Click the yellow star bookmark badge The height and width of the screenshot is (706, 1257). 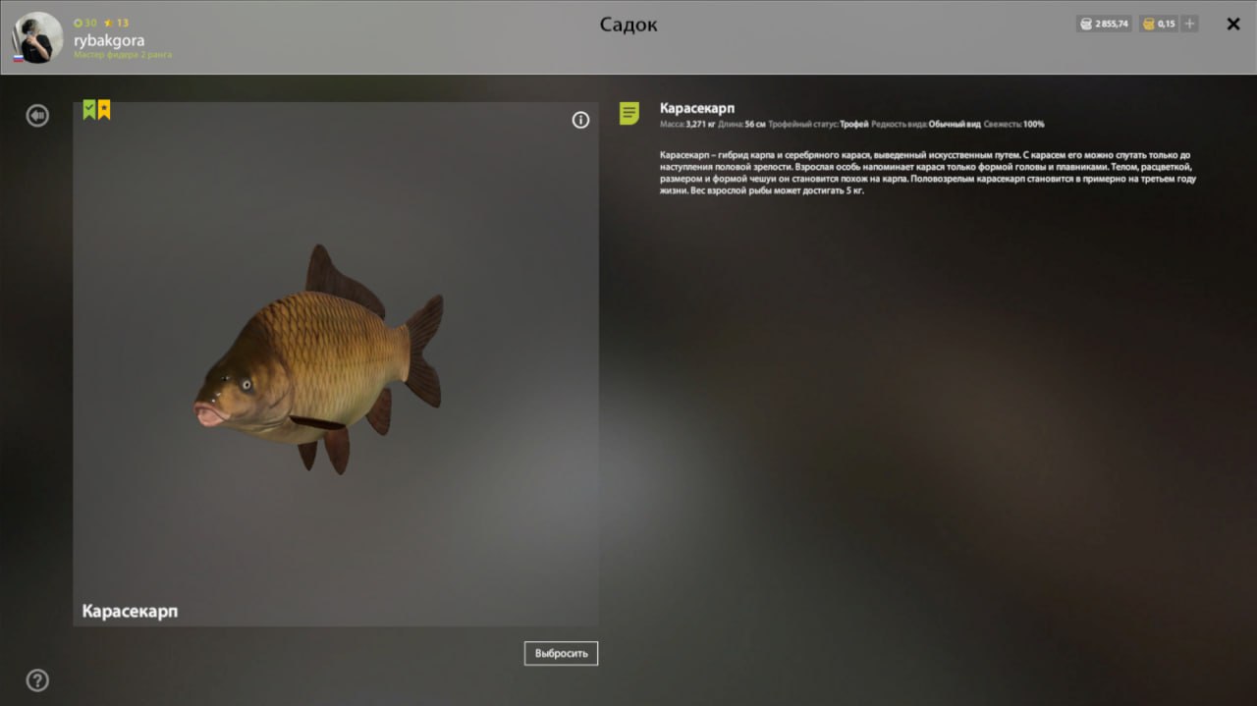[x=104, y=109]
